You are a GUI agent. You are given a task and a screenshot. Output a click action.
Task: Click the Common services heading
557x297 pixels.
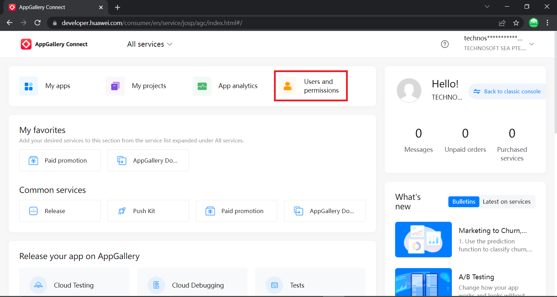[x=52, y=190]
